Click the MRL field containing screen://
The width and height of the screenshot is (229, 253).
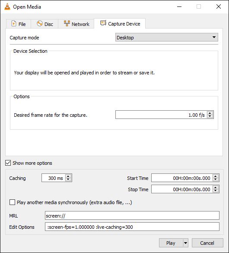(132, 215)
